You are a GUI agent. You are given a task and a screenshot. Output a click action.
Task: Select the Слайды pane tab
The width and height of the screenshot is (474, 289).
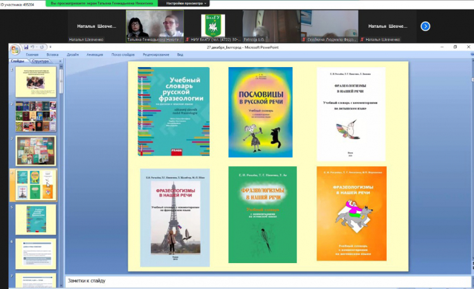point(18,61)
